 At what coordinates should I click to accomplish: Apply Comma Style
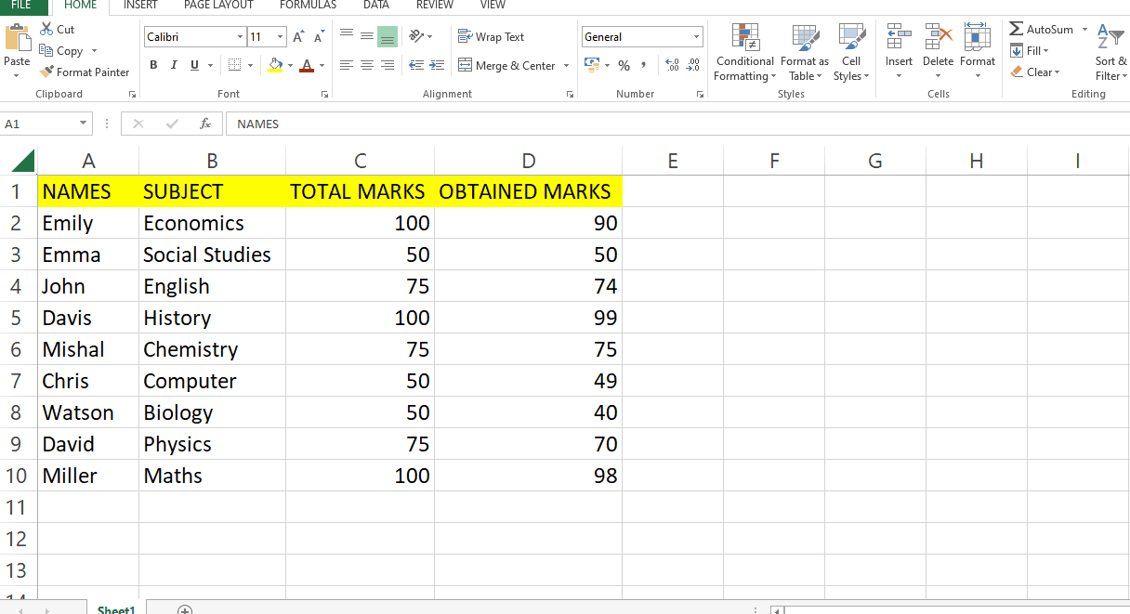643,65
